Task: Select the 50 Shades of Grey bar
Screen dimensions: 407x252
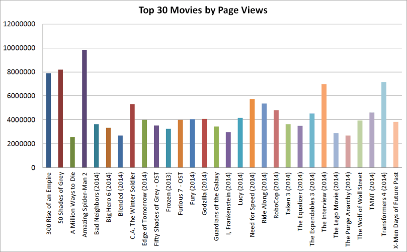Action: [60, 118]
